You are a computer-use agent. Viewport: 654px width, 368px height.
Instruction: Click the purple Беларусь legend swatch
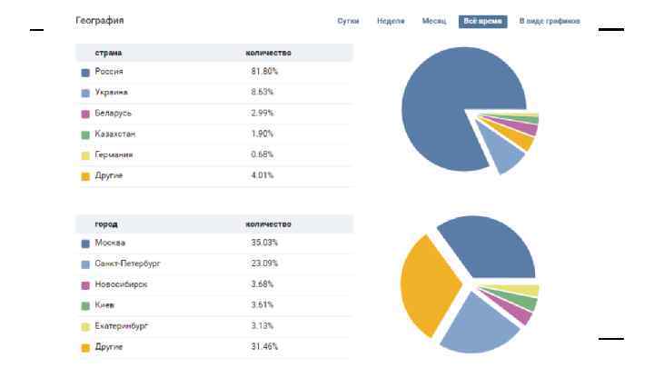85,114
